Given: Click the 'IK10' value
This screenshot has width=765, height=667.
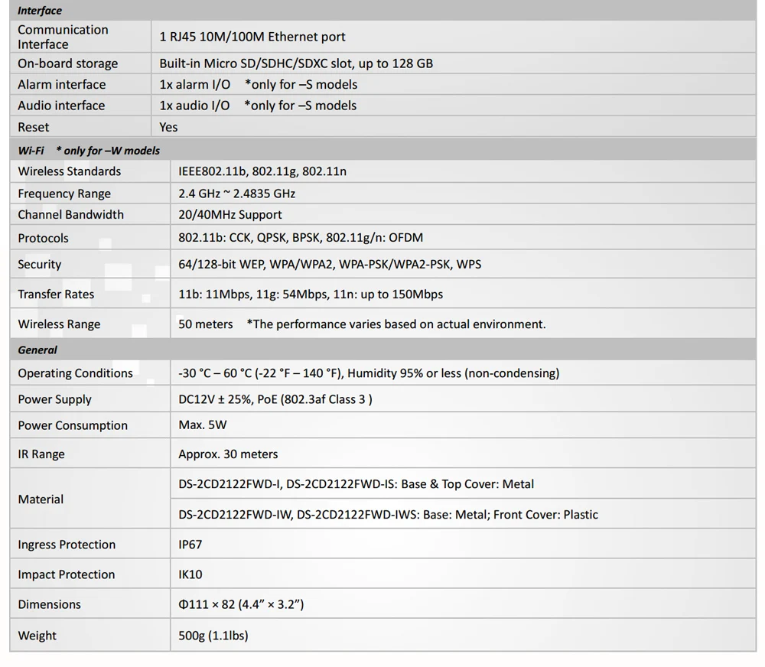Looking at the screenshot, I should 190,574.
